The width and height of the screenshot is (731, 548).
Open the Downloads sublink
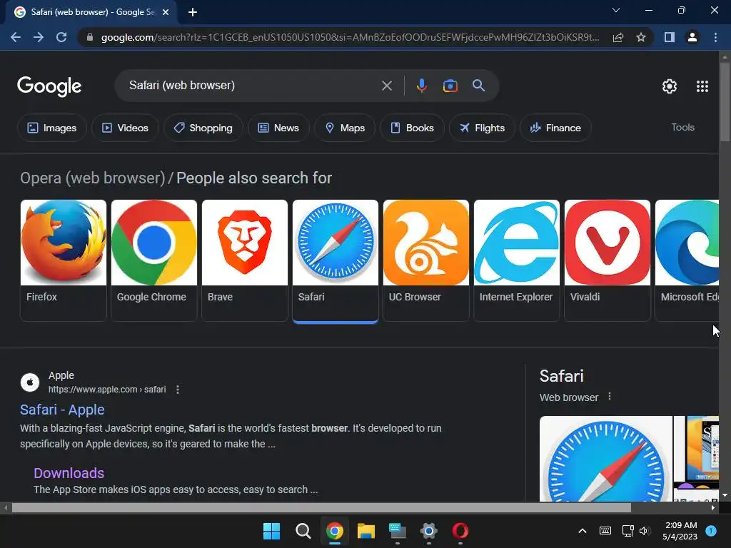[69, 473]
